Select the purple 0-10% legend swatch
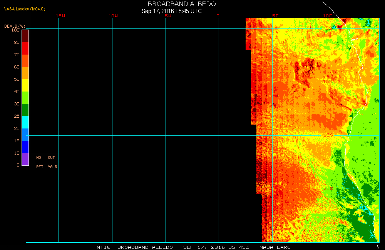The height and width of the screenshot is (250, 385). click(x=25, y=159)
